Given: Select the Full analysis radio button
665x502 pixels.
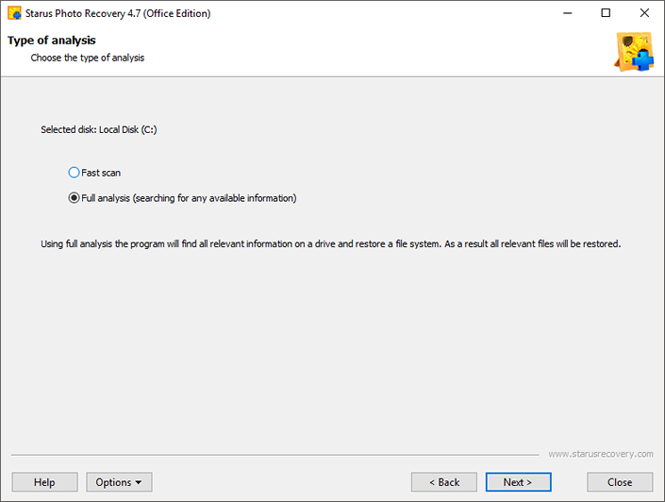Looking at the screenshot, I should (74, 198).
